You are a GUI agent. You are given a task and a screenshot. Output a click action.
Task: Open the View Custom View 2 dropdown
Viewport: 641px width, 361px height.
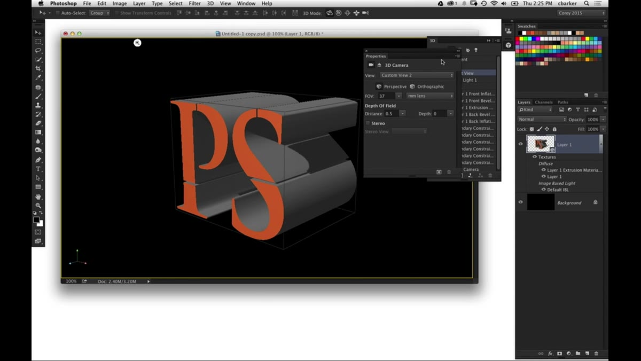click(417, 75)
